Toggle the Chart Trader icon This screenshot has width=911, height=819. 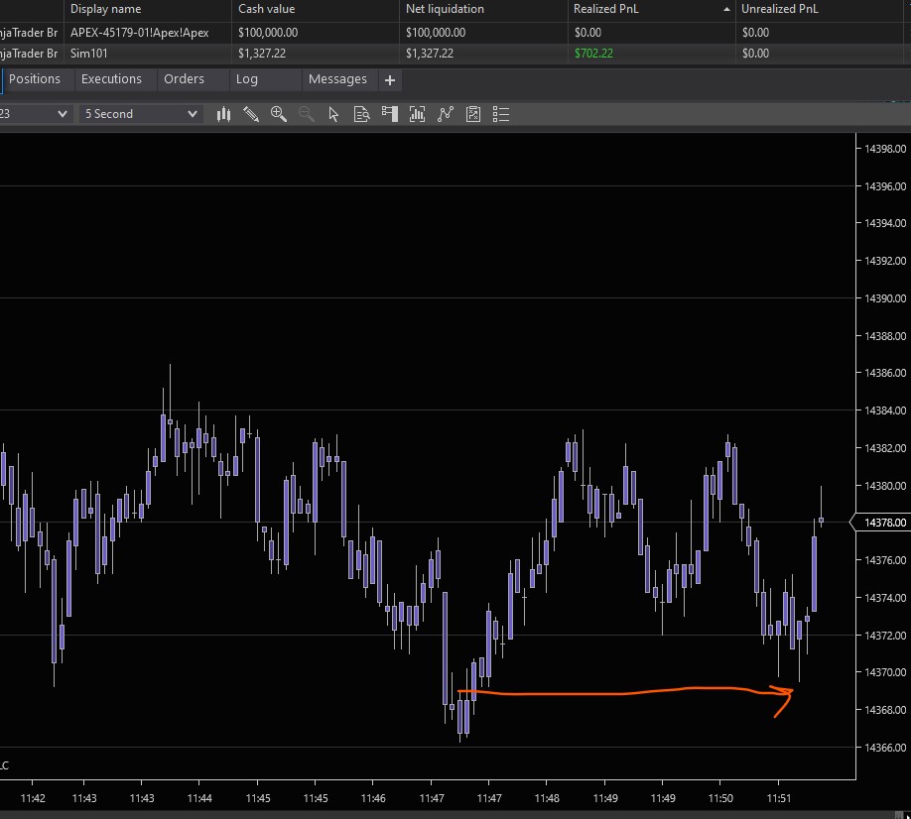[389, 114]
